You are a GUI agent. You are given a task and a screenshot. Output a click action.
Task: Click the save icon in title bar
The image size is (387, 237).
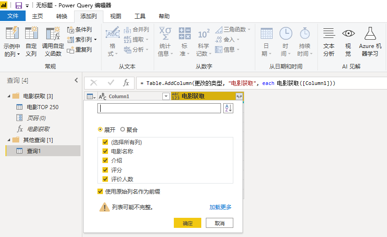19,5
